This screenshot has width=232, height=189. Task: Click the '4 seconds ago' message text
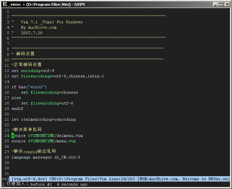click(72, 184)
